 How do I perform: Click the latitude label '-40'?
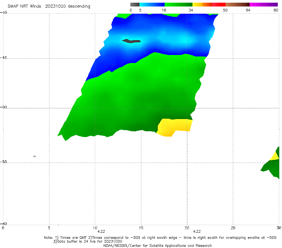coord(3,13)
